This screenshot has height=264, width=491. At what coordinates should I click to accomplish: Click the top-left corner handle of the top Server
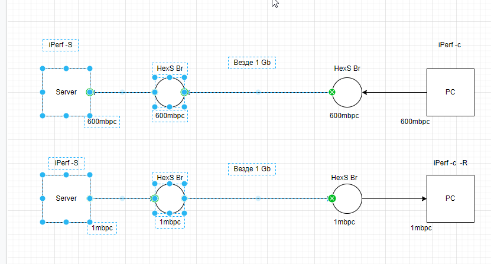pos(43,69)
